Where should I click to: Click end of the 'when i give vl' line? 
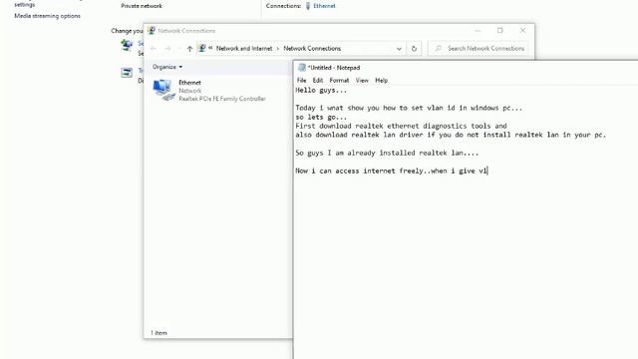point(487,171)
